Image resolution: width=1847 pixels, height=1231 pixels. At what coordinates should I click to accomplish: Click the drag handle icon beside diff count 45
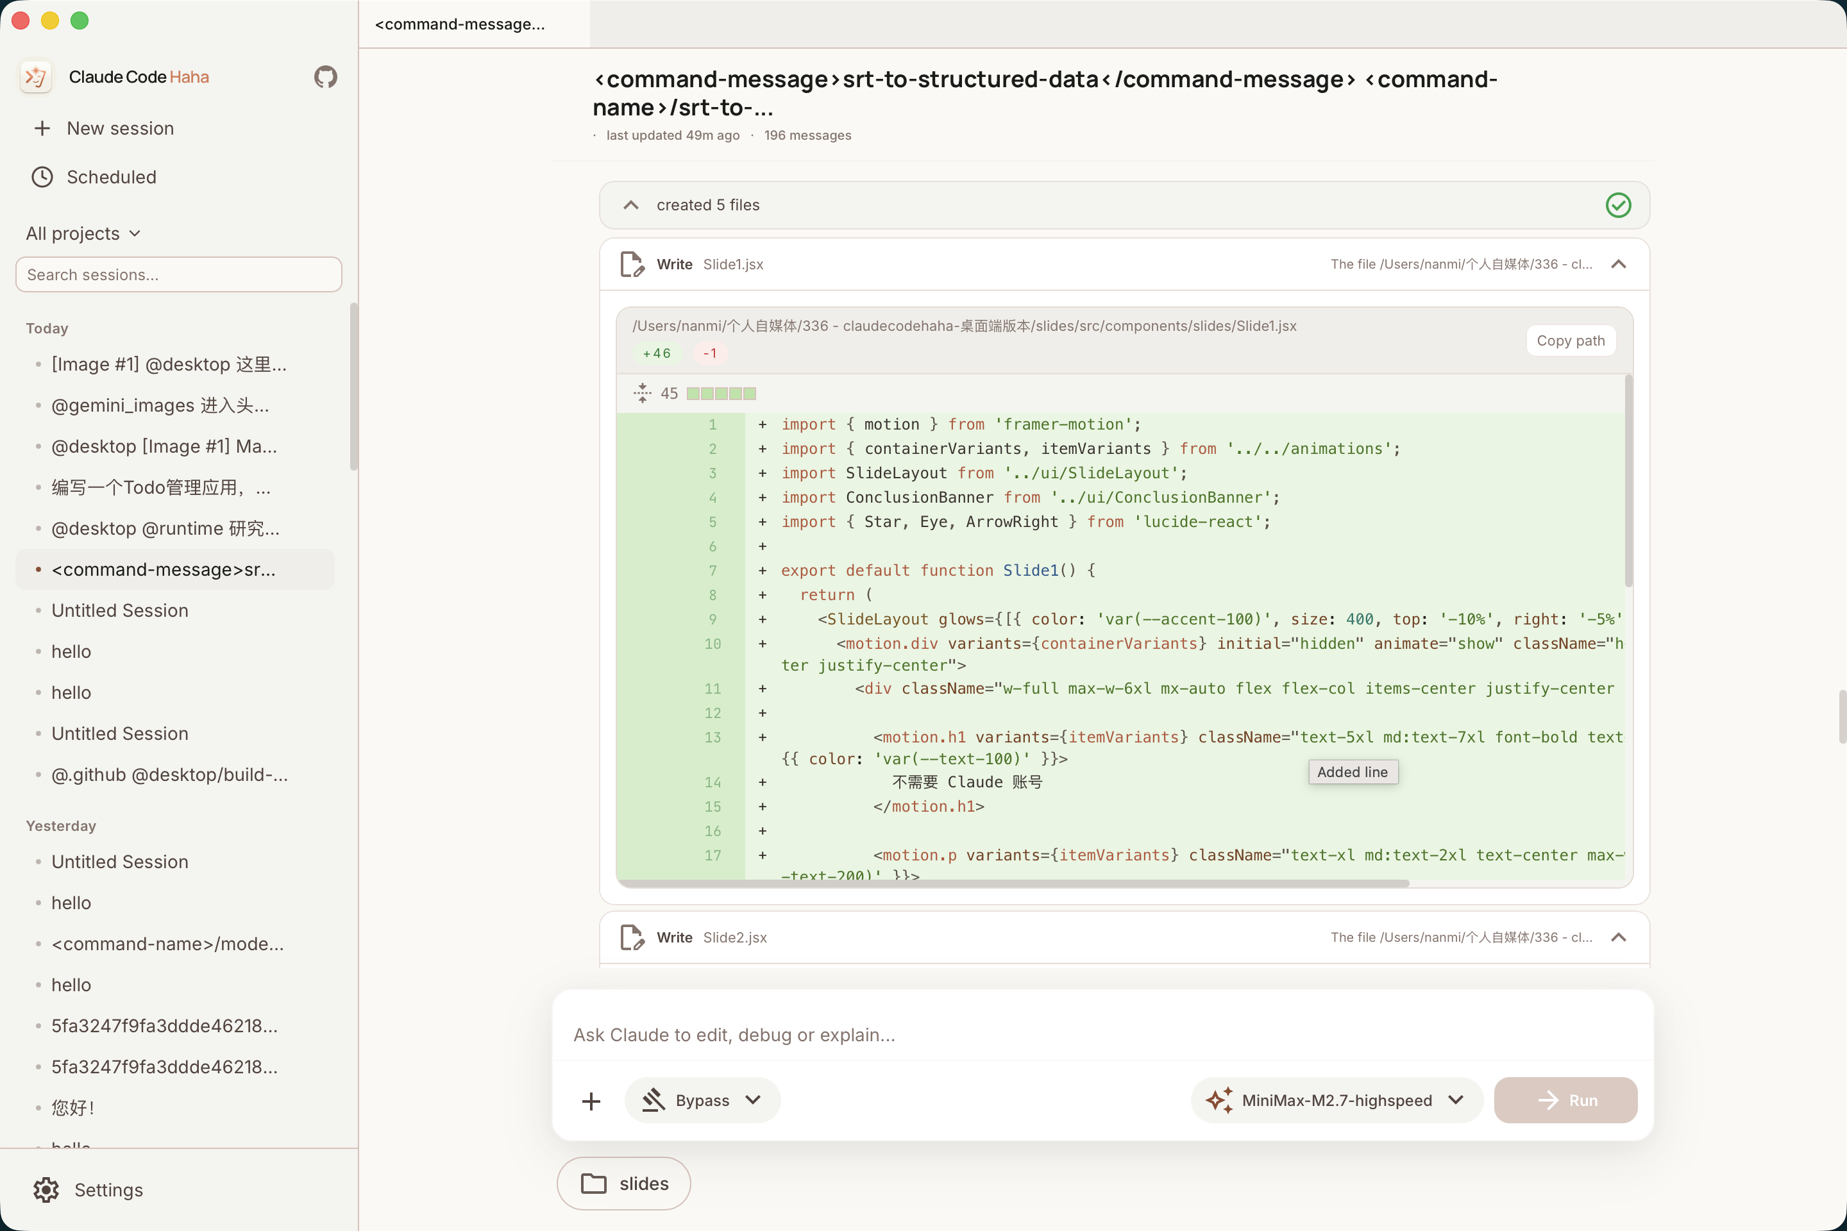coord(643,392)
